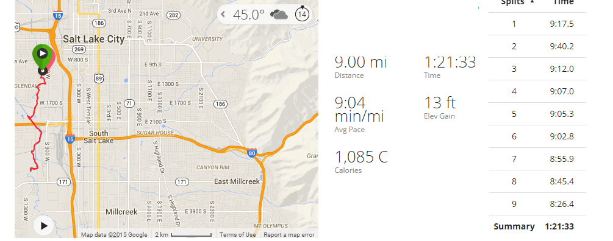The width and height of the screenshot is (613, 241).
Task: Select split 1 row
Action: point(537,24)
